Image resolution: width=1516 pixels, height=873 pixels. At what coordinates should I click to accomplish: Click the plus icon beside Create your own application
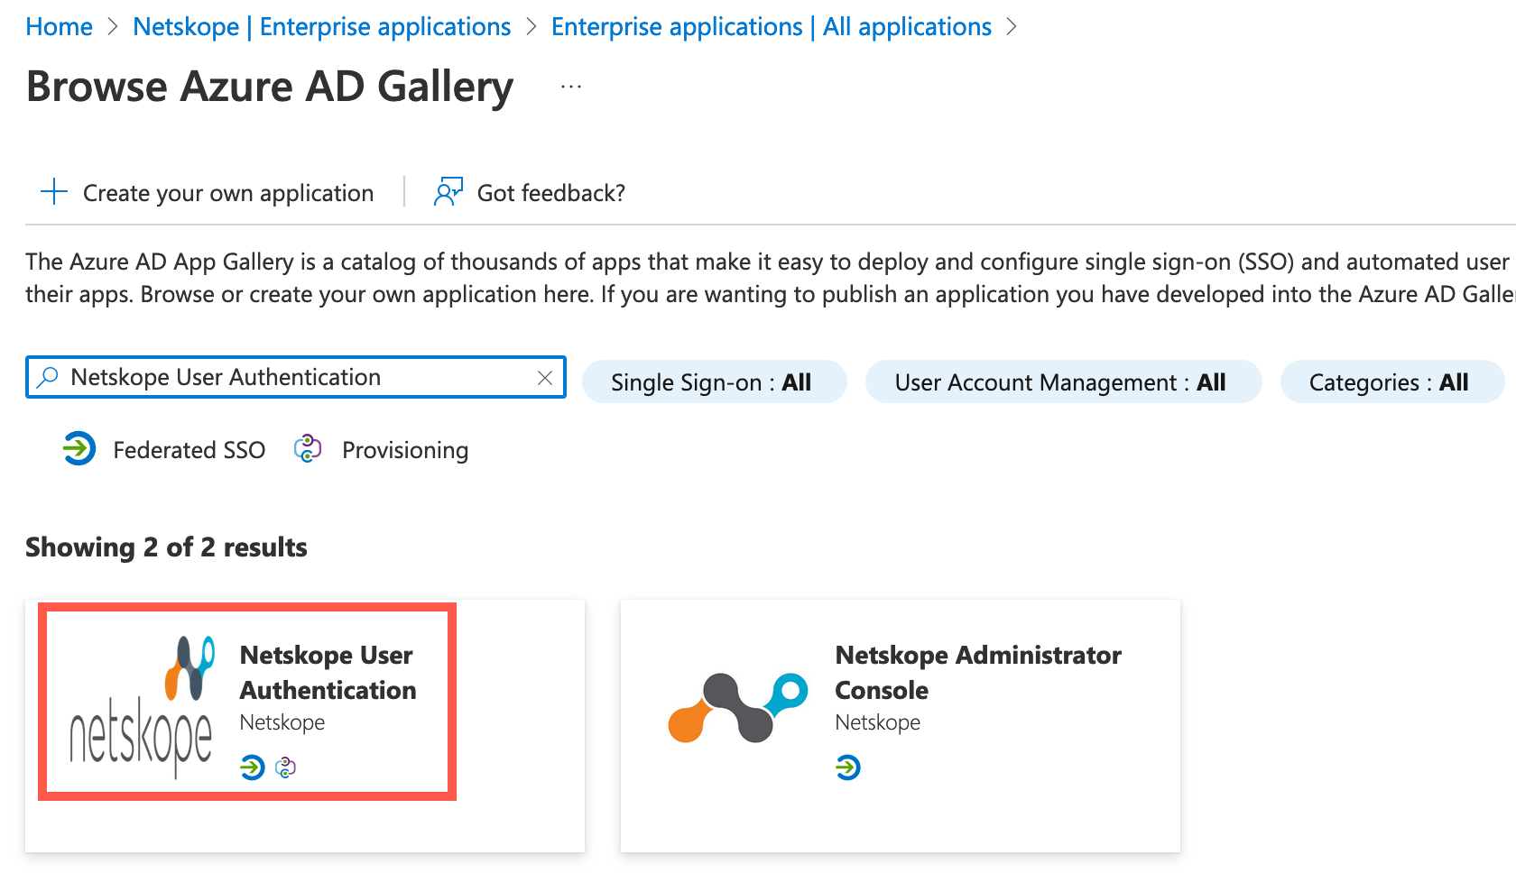[x=54, y=191]
